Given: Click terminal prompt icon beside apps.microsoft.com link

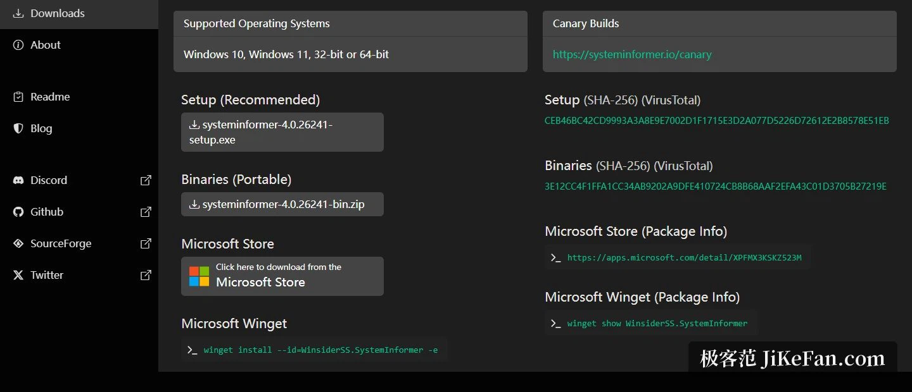Looking at the screenshot, I should pos(556,257).
